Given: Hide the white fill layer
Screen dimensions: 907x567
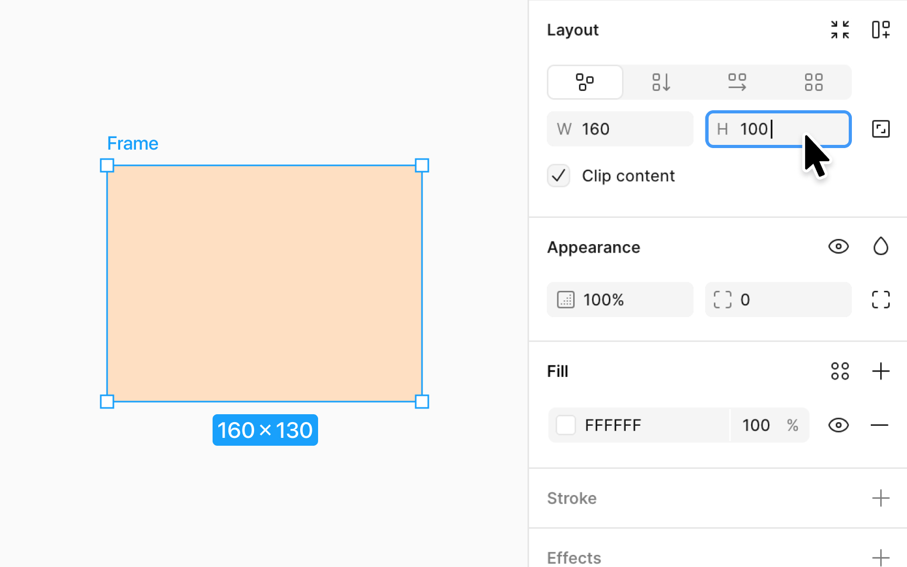Looking at the screenshot, I should tap(838, 425).
